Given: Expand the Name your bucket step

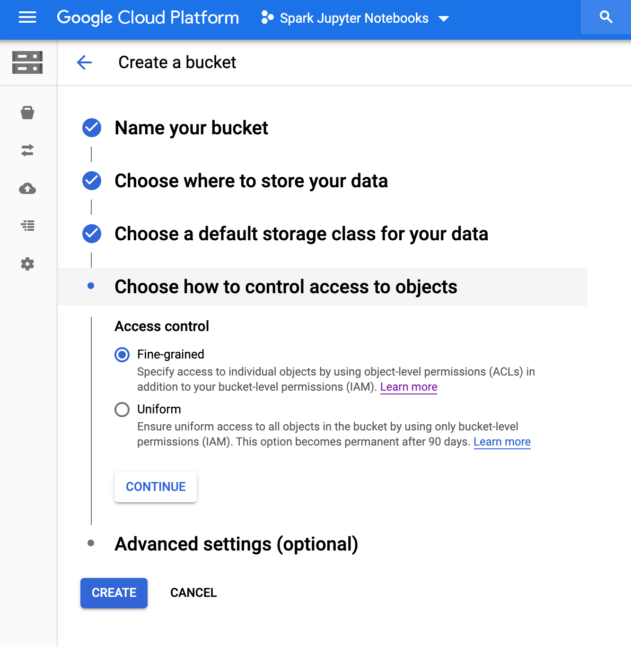Looking at the screenshot, I should tap(191, 128).
